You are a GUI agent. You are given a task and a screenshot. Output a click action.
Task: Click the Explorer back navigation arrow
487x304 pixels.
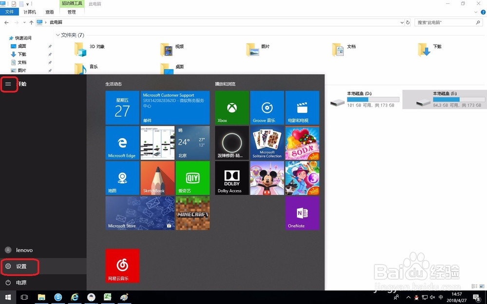click(6, 22)
